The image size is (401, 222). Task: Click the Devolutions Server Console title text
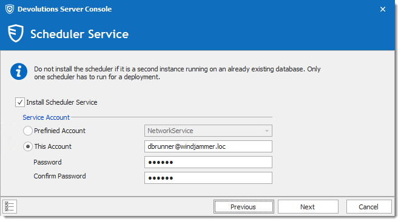65,9
